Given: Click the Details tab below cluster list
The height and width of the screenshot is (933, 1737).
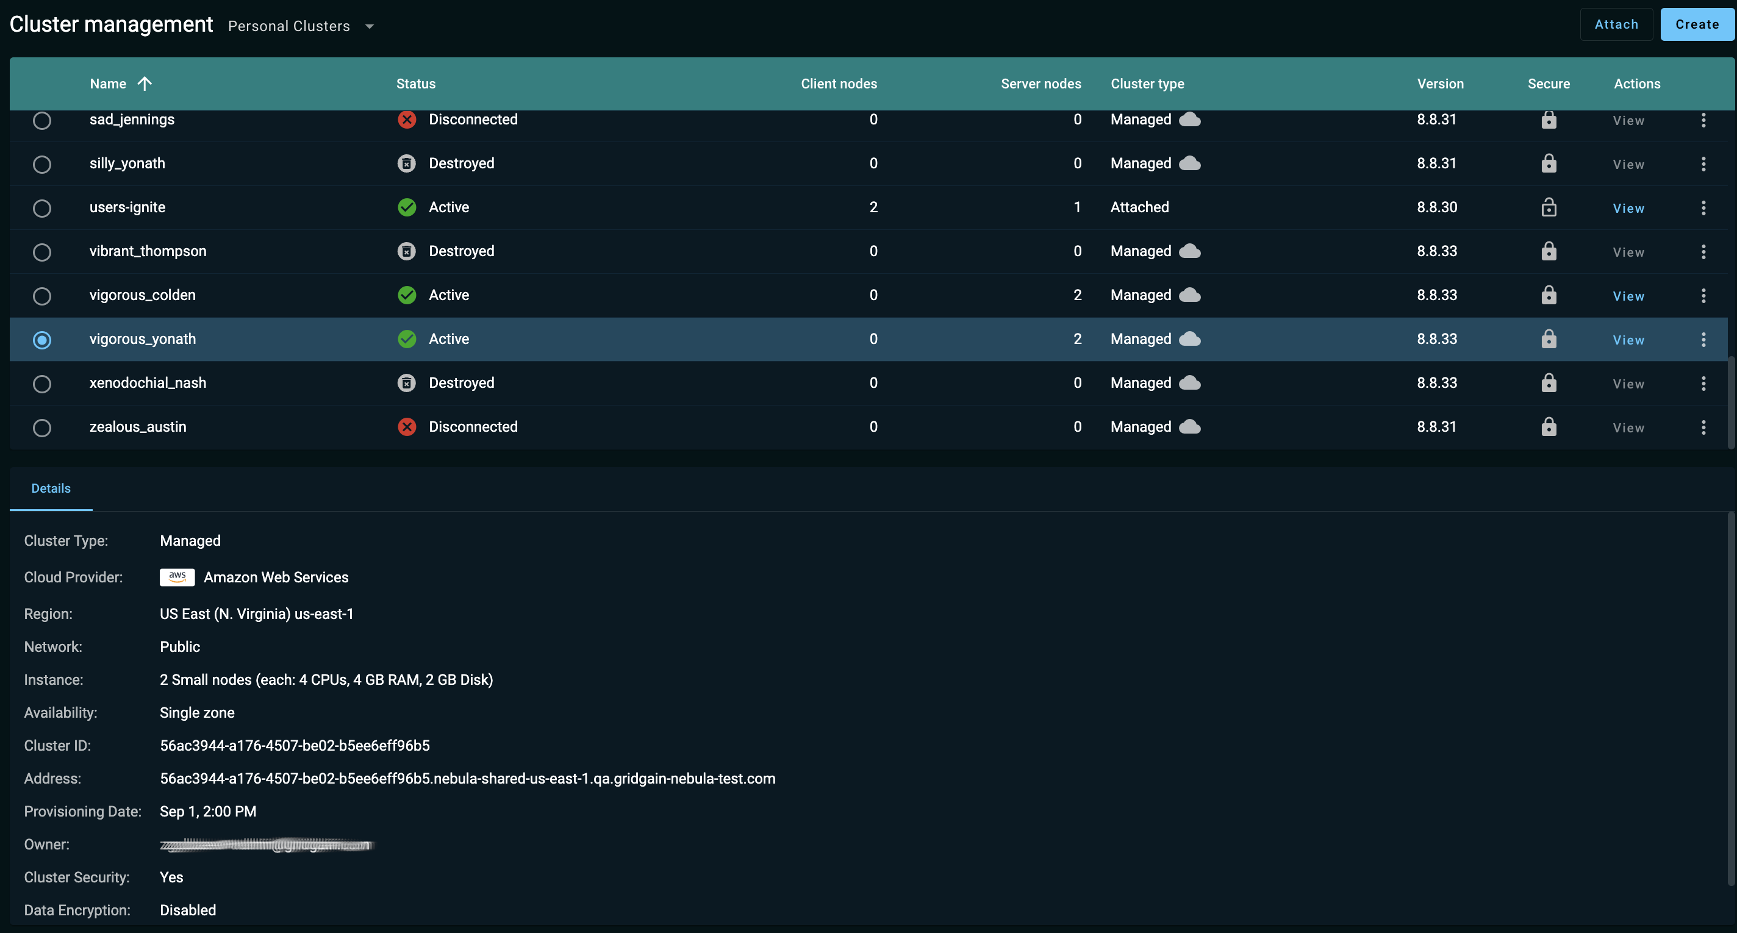Looking at the screenshot, I should pos(51,488).
